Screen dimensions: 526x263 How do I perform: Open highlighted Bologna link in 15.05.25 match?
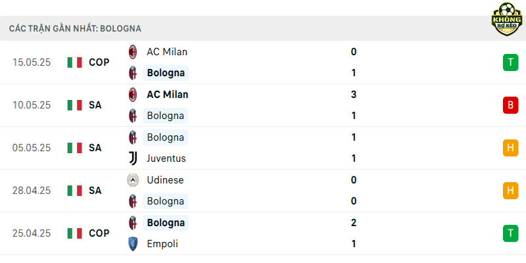166,73
